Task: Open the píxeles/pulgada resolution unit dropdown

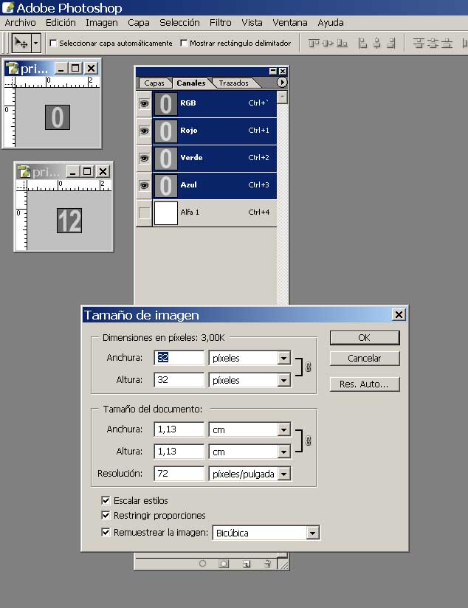Action: click(x=283, y=474)
